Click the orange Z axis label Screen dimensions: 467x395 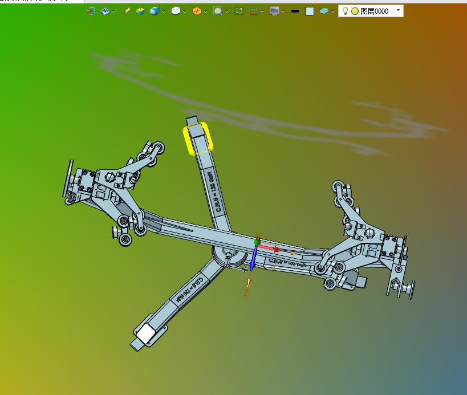[246, 292]
